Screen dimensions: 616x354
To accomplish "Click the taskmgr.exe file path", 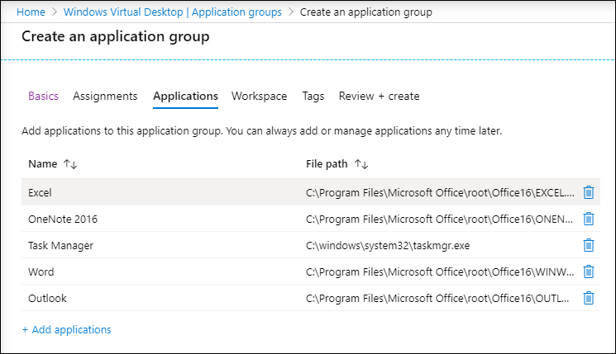I will (388, 245).
